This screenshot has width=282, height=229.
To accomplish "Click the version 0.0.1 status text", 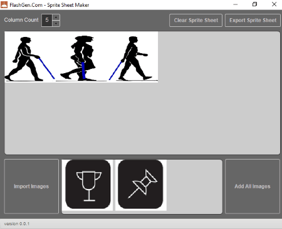I will pyautogui.click(x=17, y=224).
